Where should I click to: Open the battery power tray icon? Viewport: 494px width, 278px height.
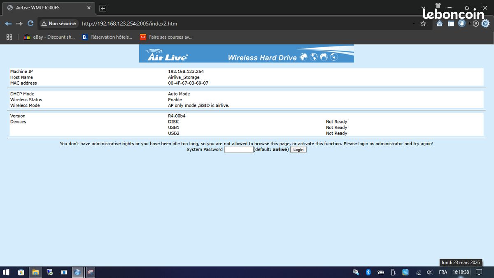tap(381, 272)
